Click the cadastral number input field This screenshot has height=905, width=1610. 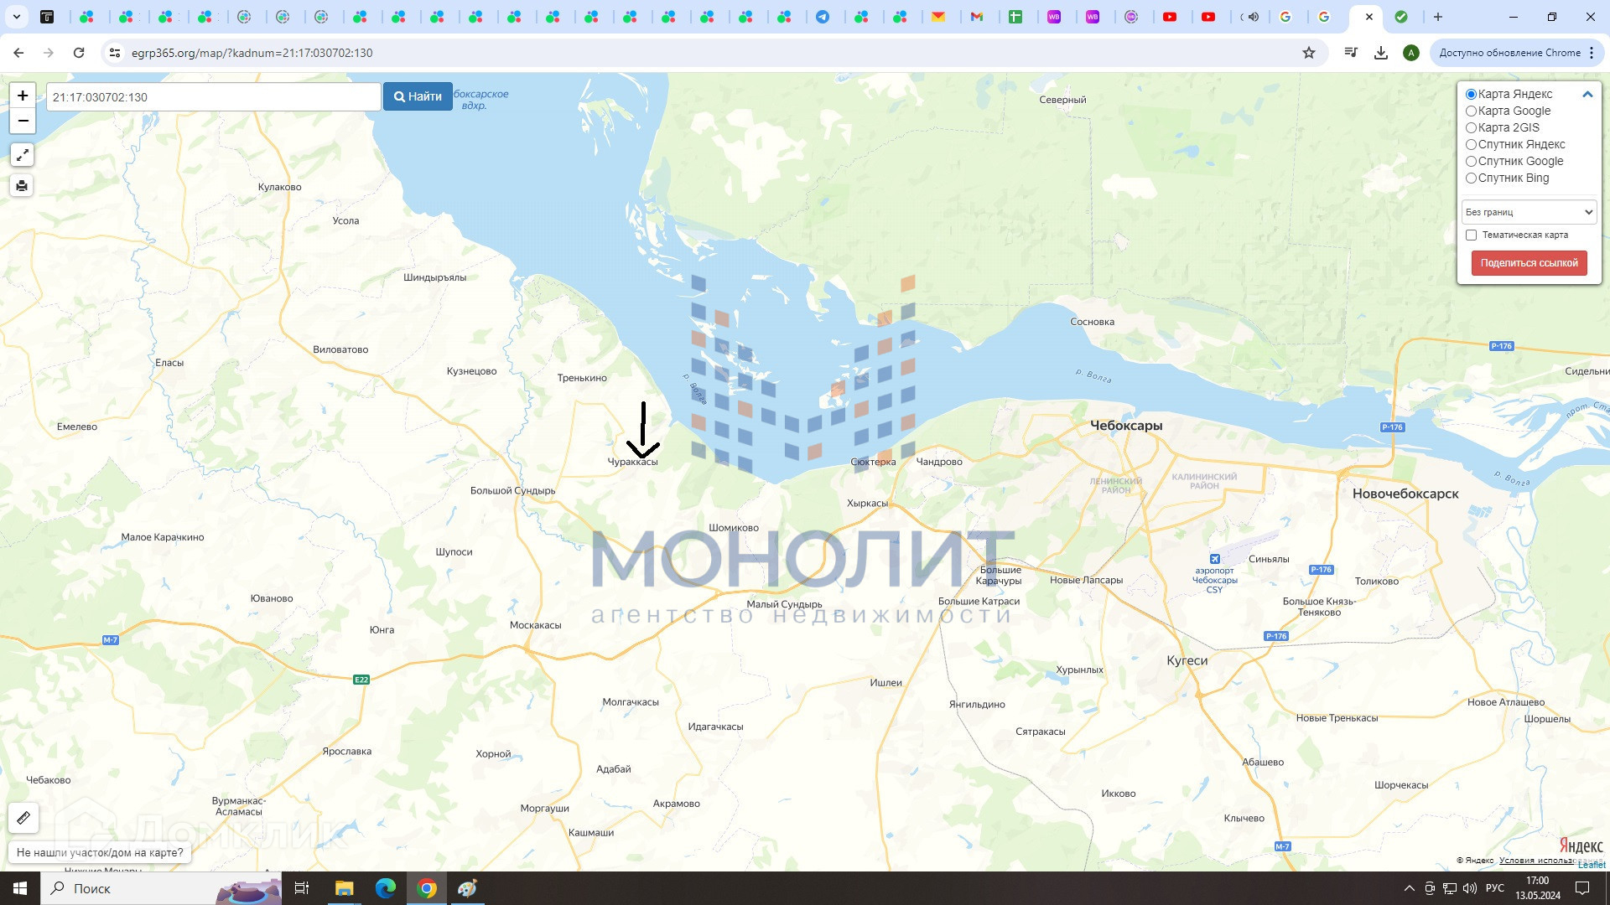[214, 97]
